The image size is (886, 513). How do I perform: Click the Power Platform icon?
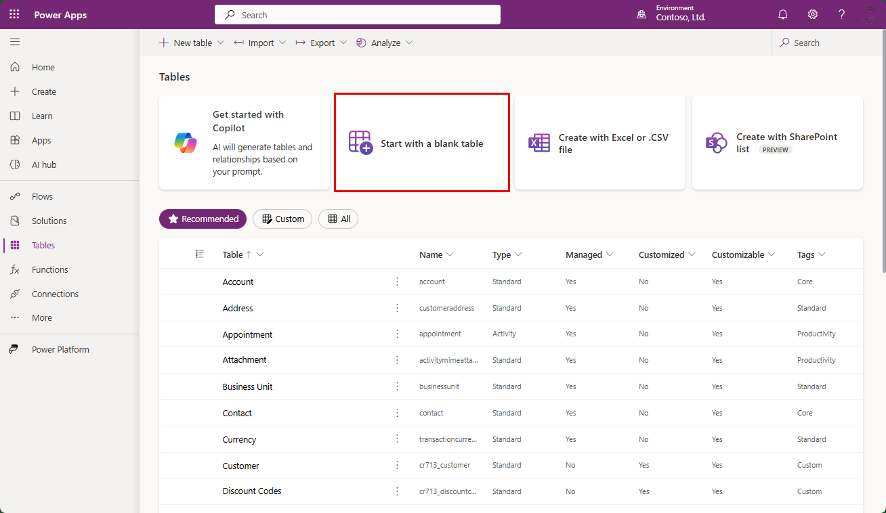point(14,349)
